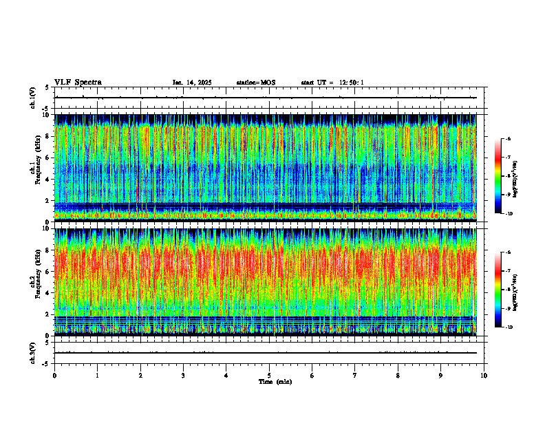
Task: Click the ch.1 colorbar log(PSD) label
Action: 515,179
